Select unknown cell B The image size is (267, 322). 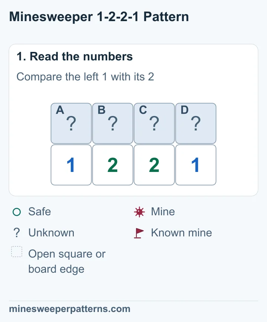point(113,123)
